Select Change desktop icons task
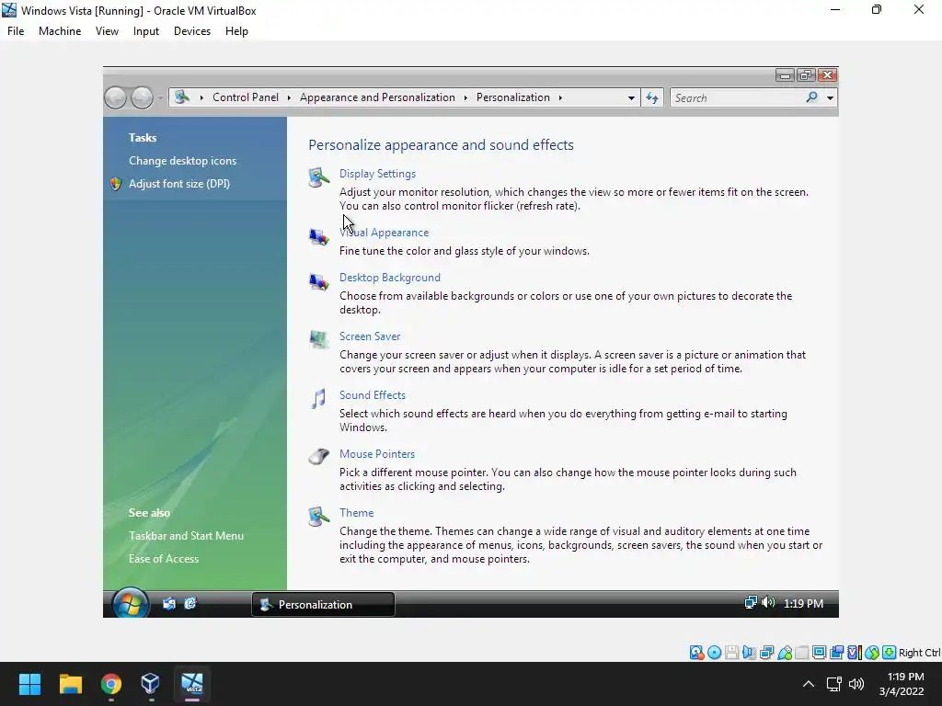The image size is (942, 706). (x=183, y=161)
